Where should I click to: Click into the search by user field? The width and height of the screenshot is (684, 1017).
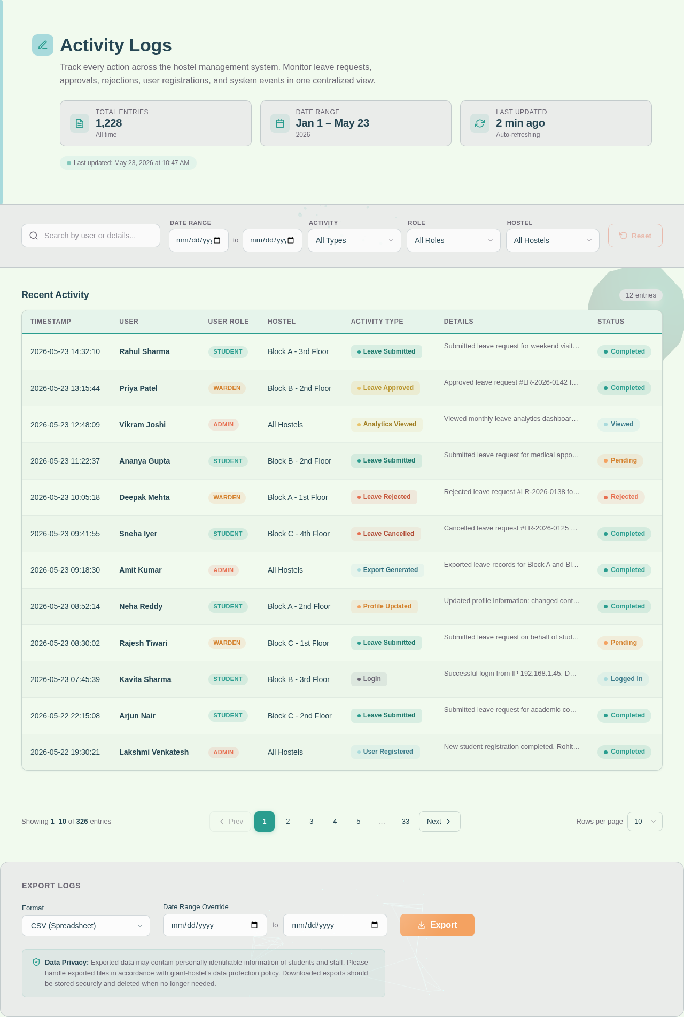91,236
